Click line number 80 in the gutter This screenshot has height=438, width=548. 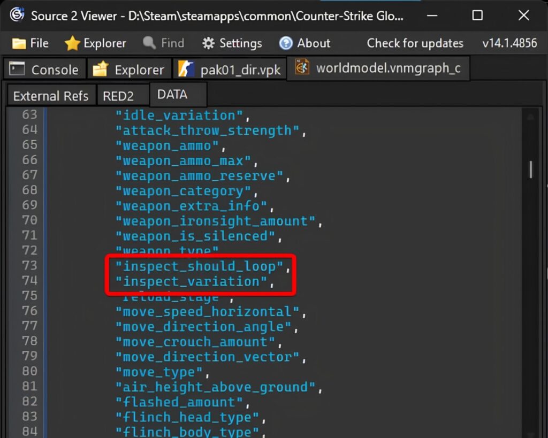(x=30, y=371)
